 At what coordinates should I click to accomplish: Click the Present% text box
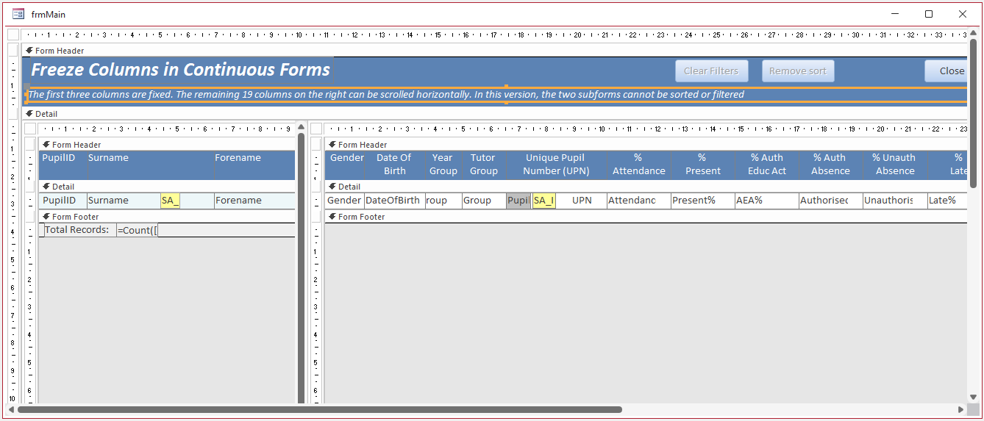tap(702, 201)
